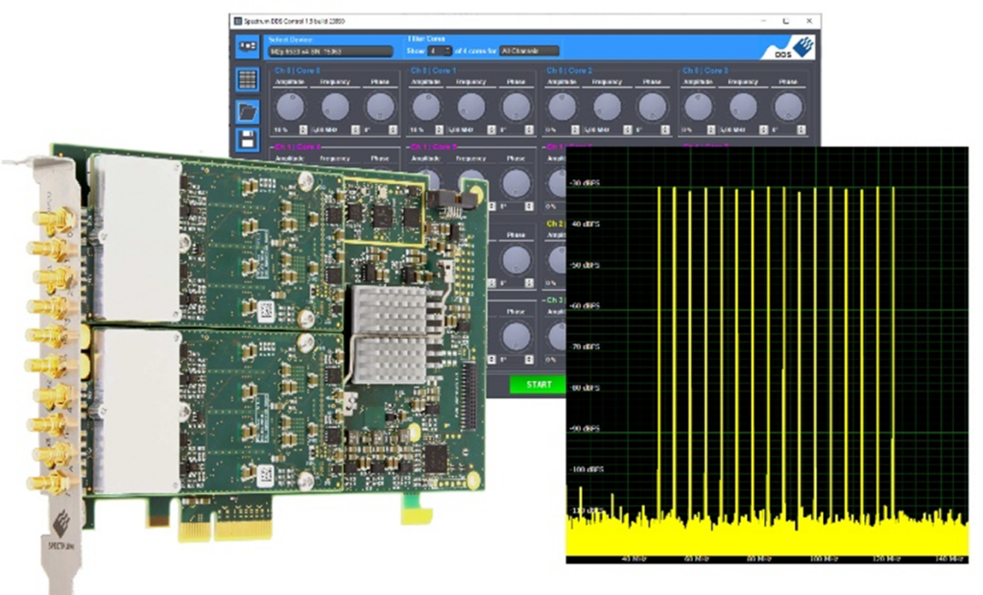The image size is (983, 595).
Task: Click the Ch 0 Core 0 Frequency knob
Action: [335, 107]
